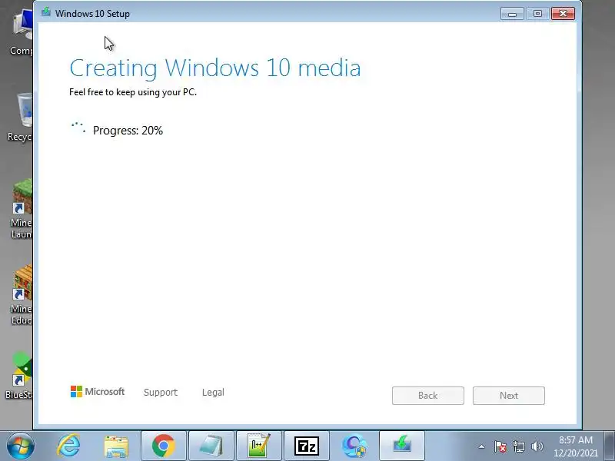This screenshot has width=615, height=461.
Task: Click the Back button
Action: point(428,396)
